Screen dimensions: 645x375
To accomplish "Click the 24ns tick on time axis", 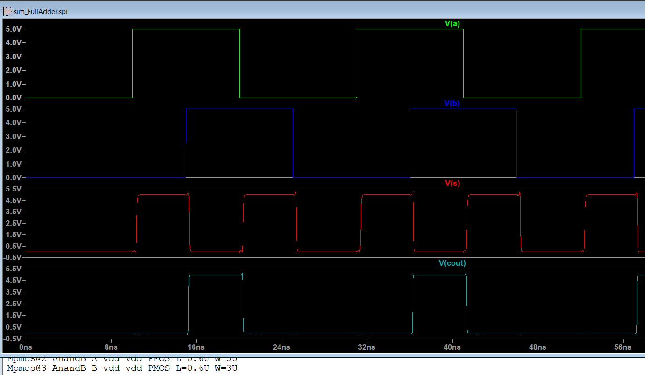I will point(281,347).
